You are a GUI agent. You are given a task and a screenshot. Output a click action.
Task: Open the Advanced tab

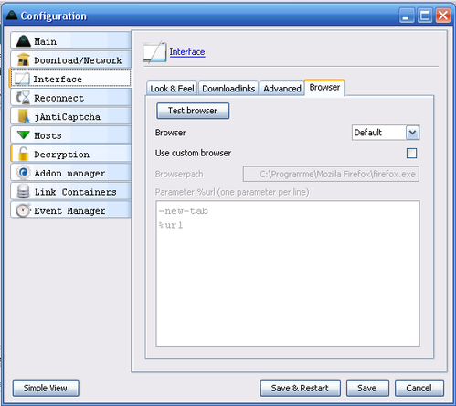282,89
